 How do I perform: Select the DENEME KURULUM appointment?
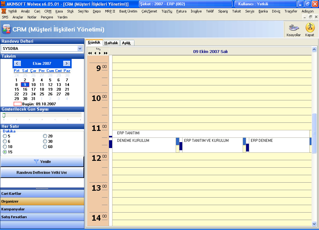point(144,145)
